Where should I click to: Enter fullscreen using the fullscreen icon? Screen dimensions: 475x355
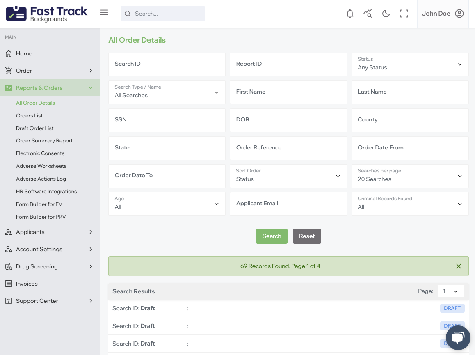point(404,14)
